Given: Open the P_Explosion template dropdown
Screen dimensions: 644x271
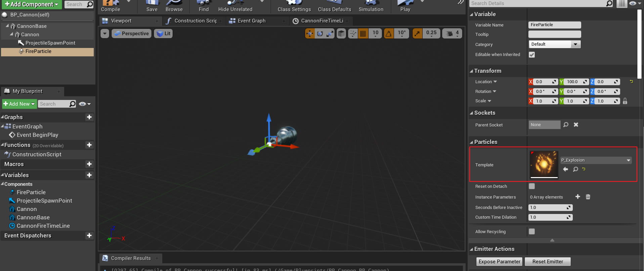Looking at the screenshot, I should click(596, 160).
